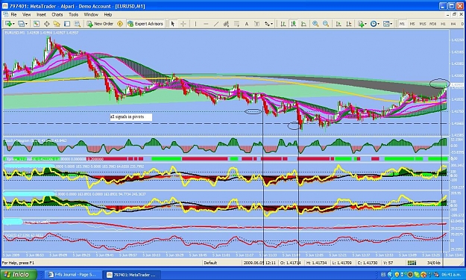This screenshot has height=280, width=466.
Task: Toggle the Terminal window icon
Action: (x=67, y=24)
